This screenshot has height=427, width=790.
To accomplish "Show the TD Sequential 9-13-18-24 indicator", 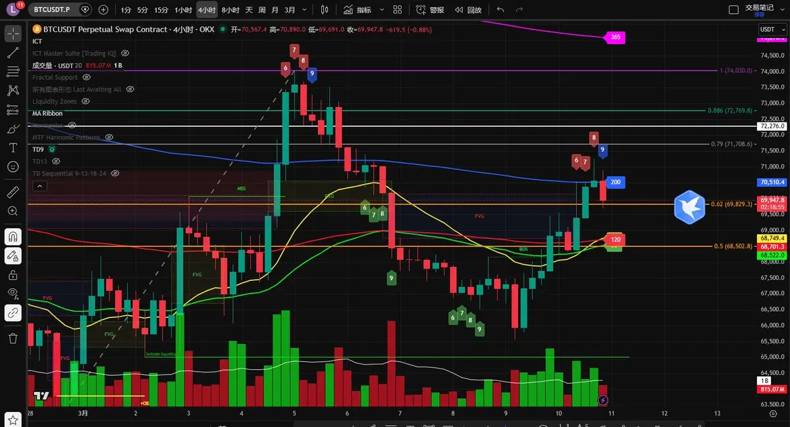I will point(115,174).
